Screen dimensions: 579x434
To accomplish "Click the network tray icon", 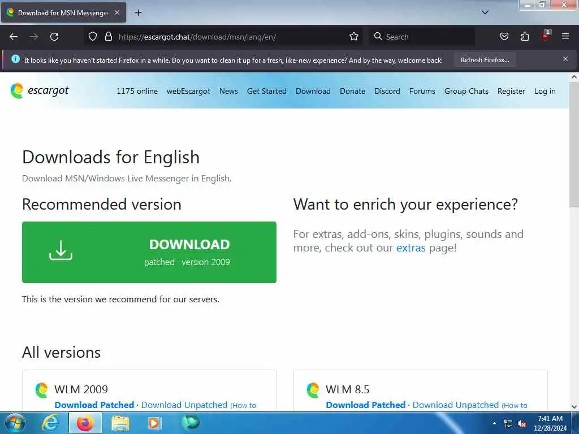I will point(508,424).
